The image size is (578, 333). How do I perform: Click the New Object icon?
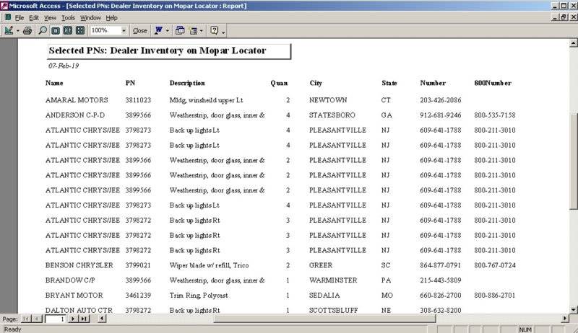click(193, 31)
